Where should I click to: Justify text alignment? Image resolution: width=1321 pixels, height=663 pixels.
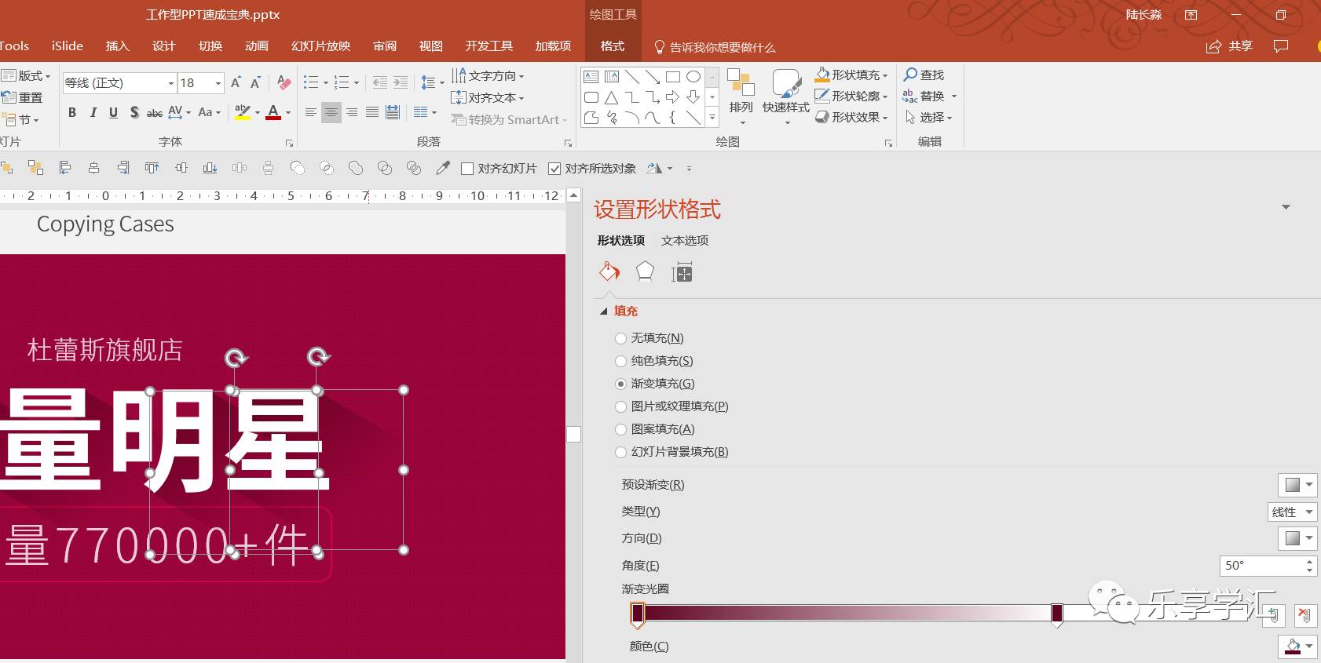coord(372,112)
